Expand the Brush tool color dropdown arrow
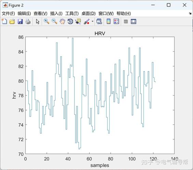 tap(93, 21)
